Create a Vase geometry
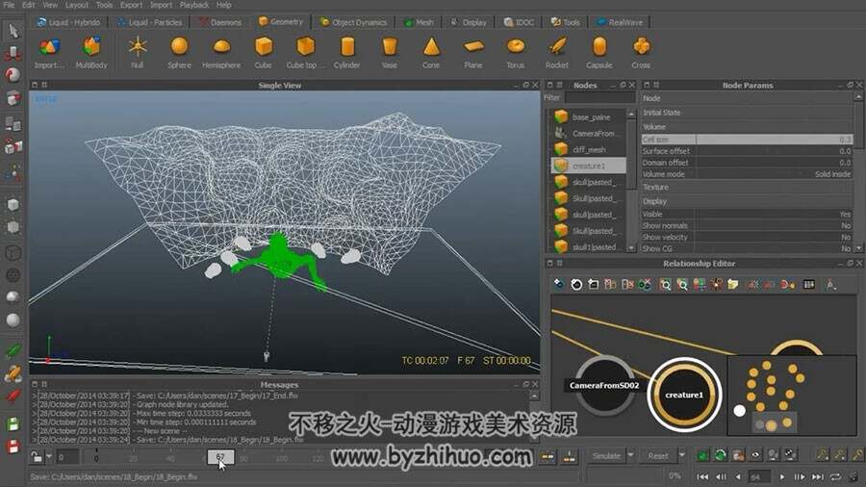 (x=390, y=47)
